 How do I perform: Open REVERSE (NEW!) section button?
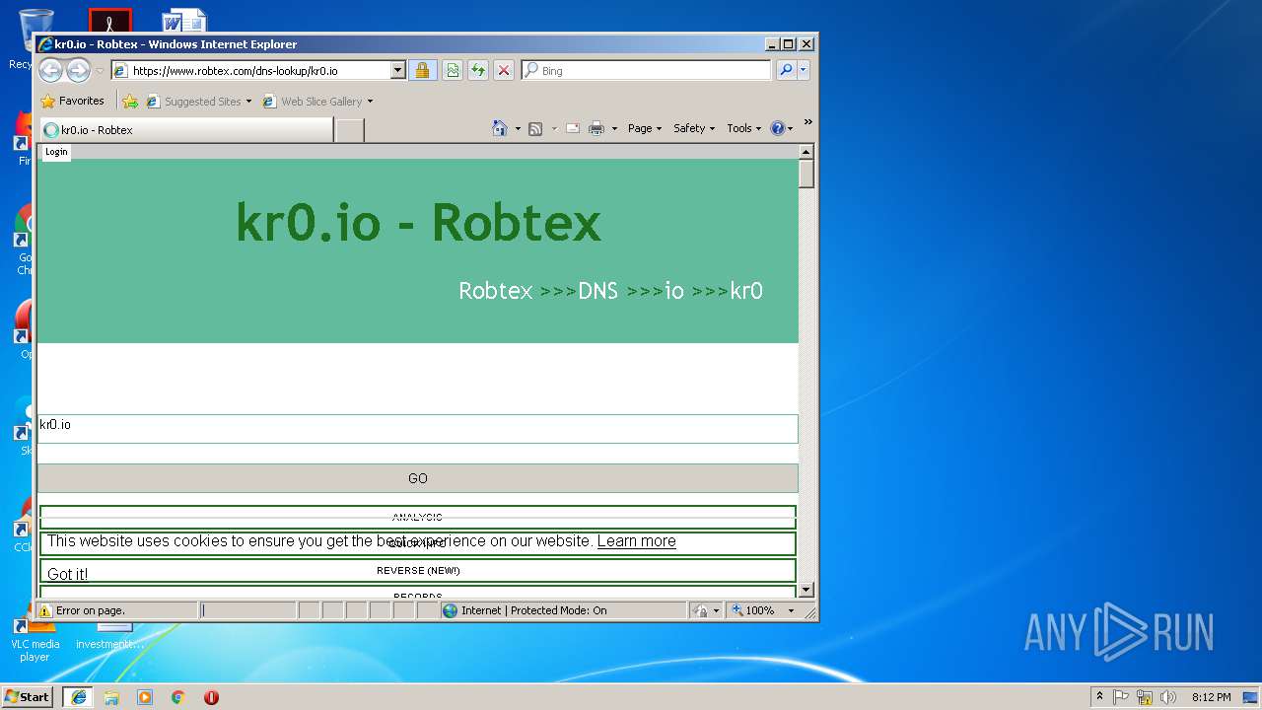[x=418, y=570]
